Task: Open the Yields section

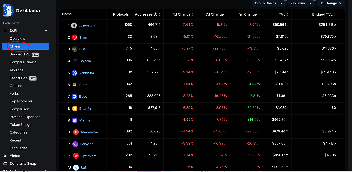Action: pyautogui.click(x=15, y=156)
